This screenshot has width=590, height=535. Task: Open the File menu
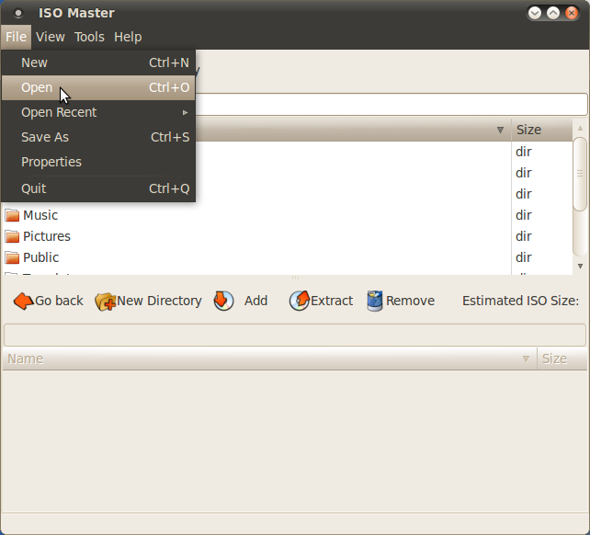[16, 37]
